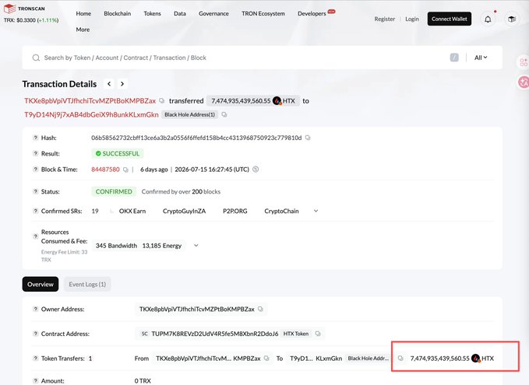Click the HTX token icon in header amount
The image size is (529, 385).
tap(277, 100)
